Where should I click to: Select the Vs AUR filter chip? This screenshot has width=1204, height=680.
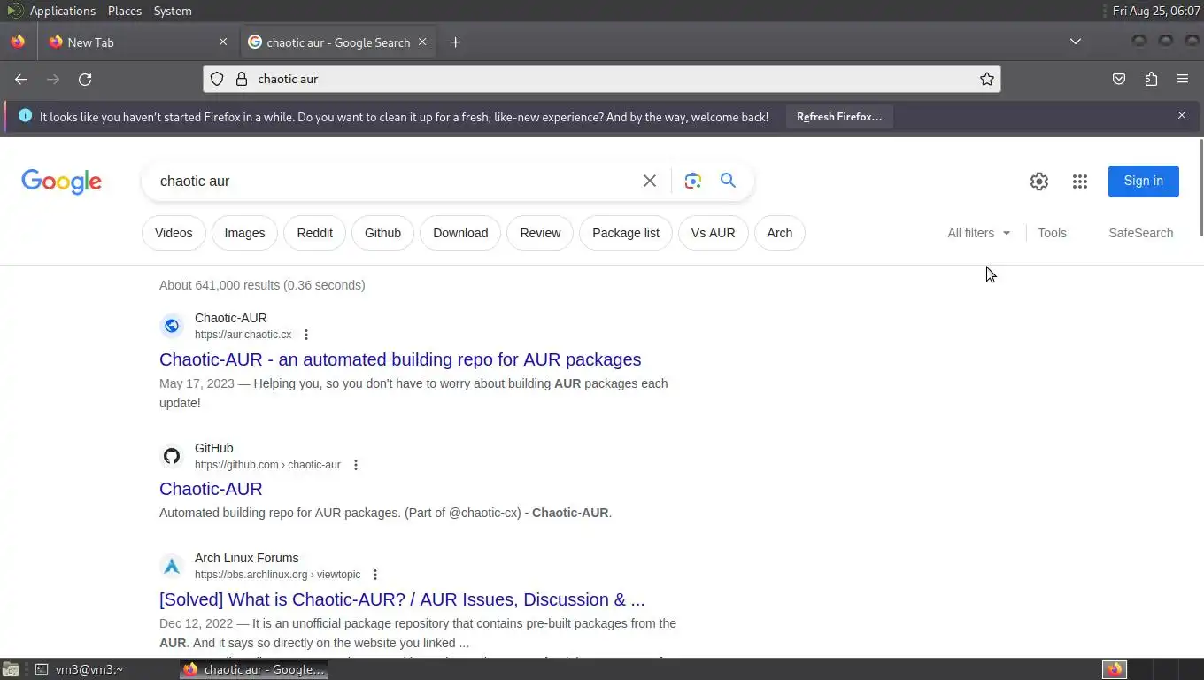714,233
